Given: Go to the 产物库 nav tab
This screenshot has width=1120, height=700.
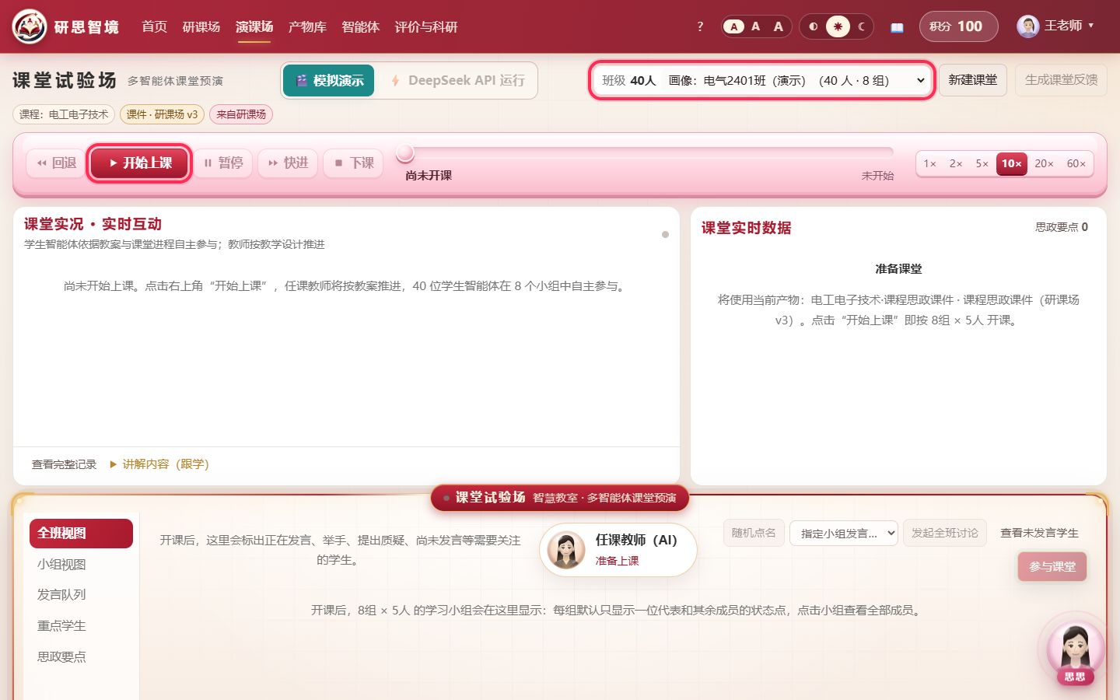Looking at the screenshot, I should (x=307, y=27).
